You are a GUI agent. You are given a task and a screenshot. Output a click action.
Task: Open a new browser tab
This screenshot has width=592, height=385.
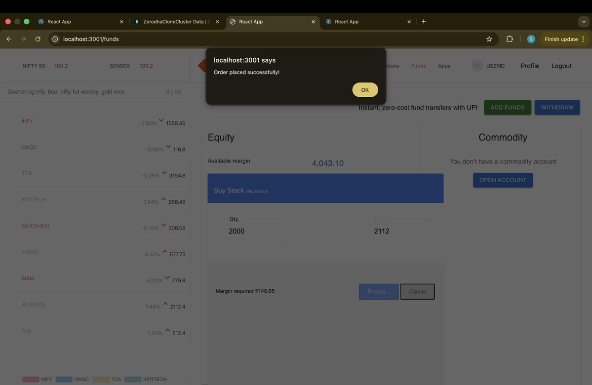(x=424, y=22)
